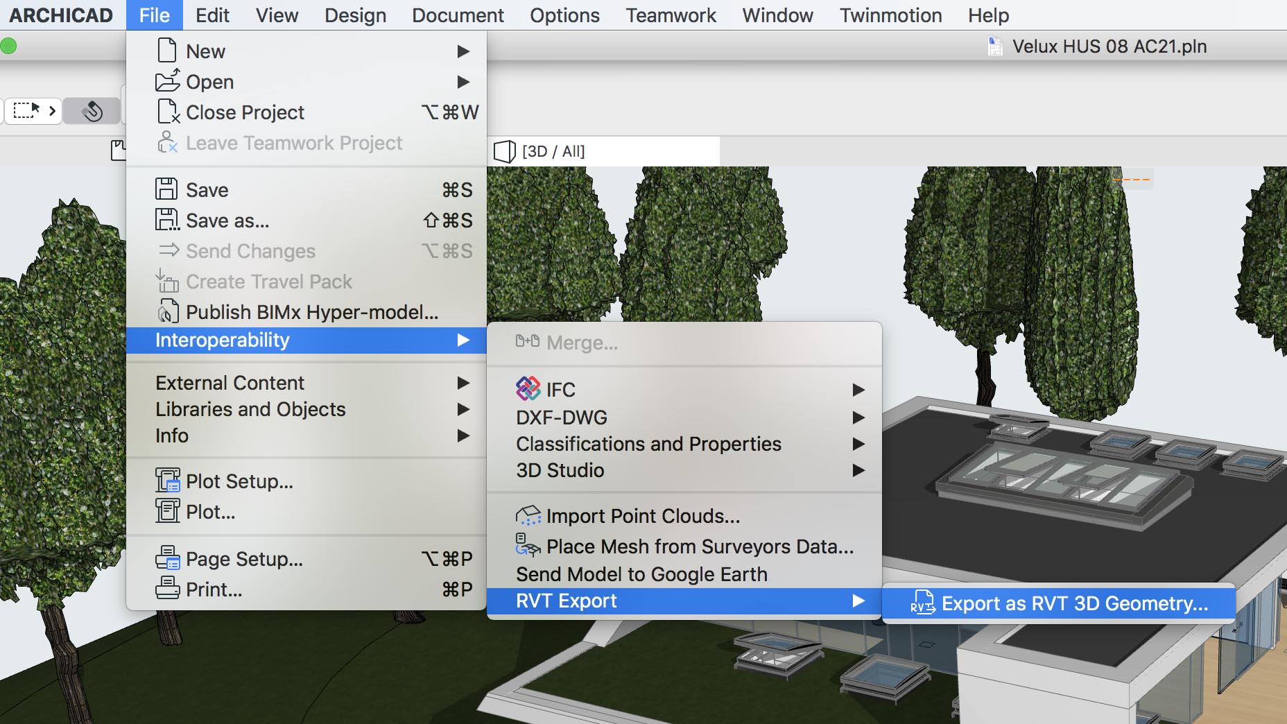This screenshot has height=724, width=1287.
Task: Expand the Info submenu arrow
Action: [x=463, y=436]
